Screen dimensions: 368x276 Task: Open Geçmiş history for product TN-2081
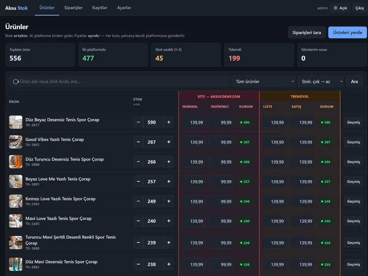tap(353, 264)
